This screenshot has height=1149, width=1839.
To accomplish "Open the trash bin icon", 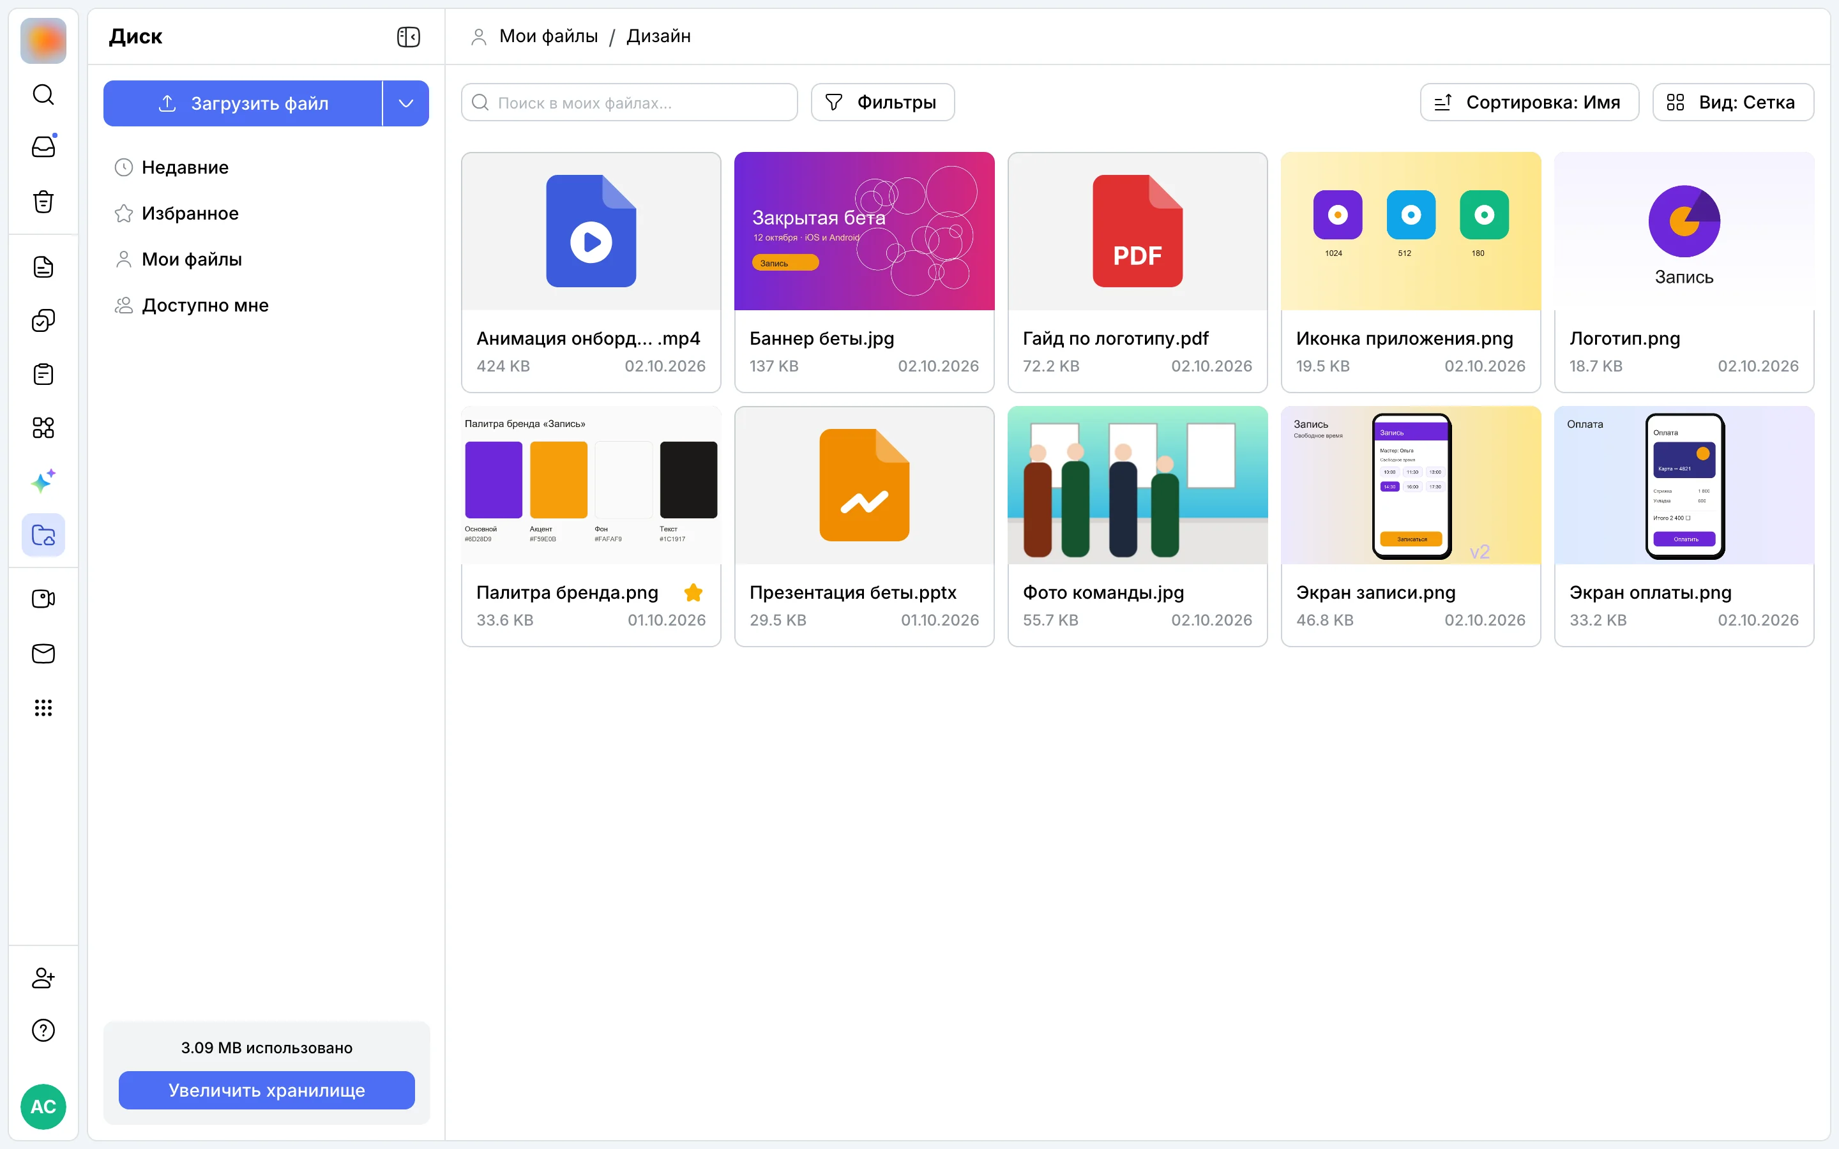I will [43, 201].
